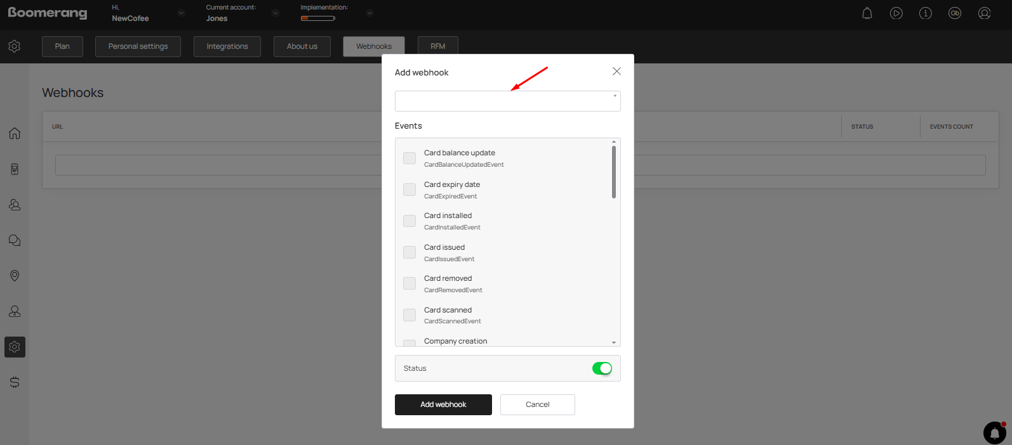The width and height of the screenshot is (1012, 445).
Task: Expand the Implementation progress dropdown
Action: [370, 13]
